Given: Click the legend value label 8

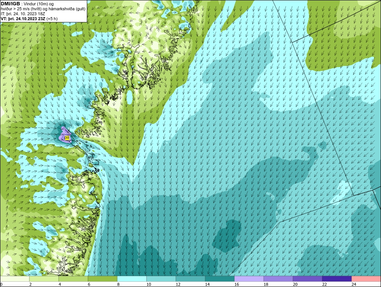Looking at the screenshot, I should click(x=118, y=284).
